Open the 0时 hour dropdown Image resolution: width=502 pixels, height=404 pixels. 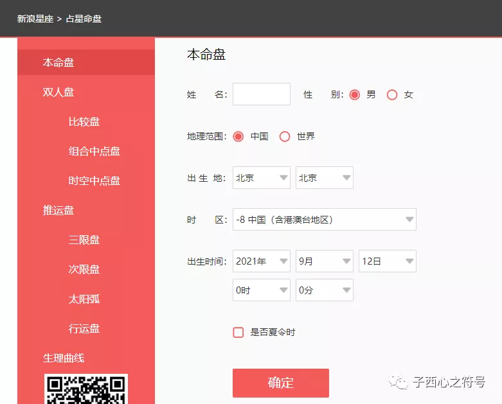pos(262,290)
